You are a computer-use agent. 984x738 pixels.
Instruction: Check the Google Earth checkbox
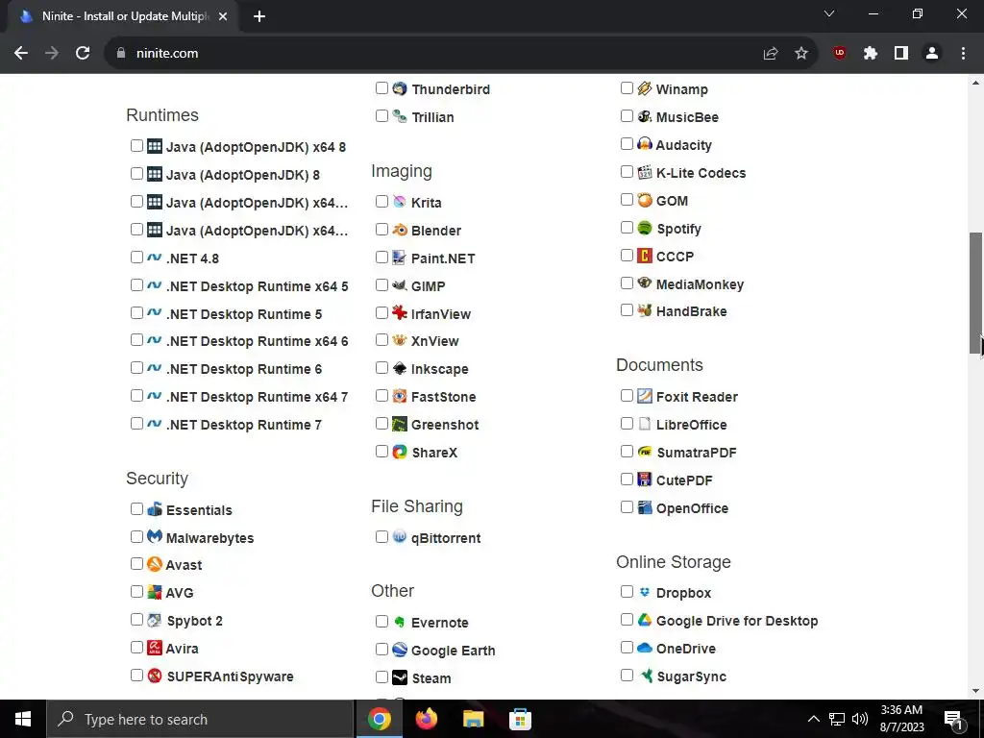(x=381, y=650)
